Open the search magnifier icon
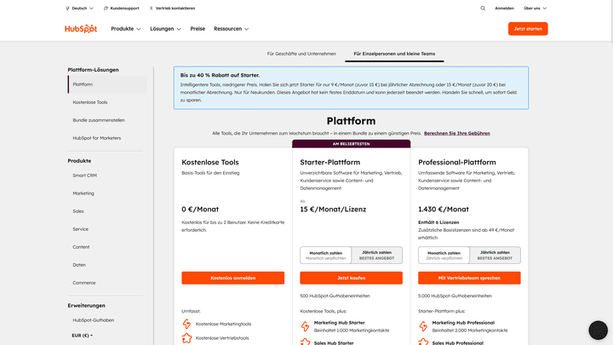 pos(483,9)
